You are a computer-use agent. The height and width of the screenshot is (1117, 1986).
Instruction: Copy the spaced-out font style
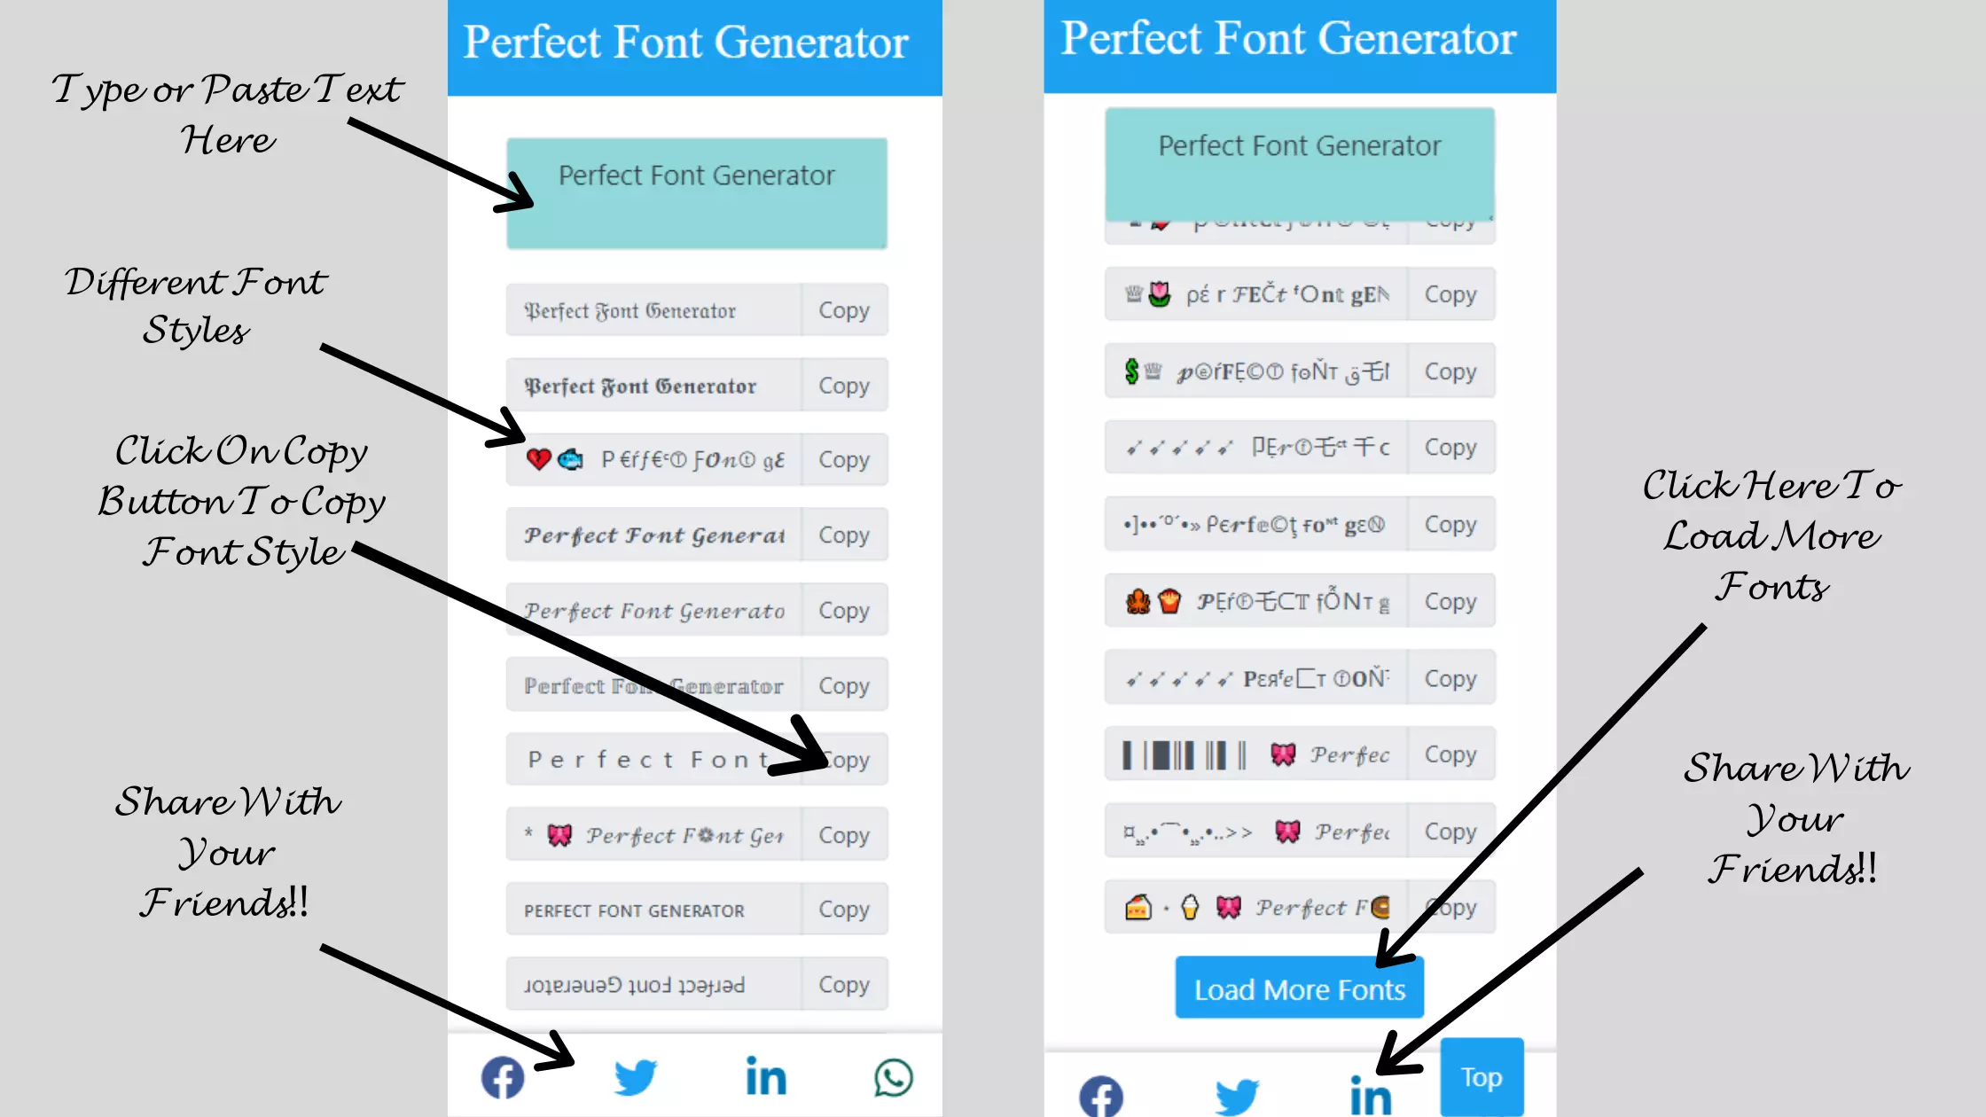843,760
